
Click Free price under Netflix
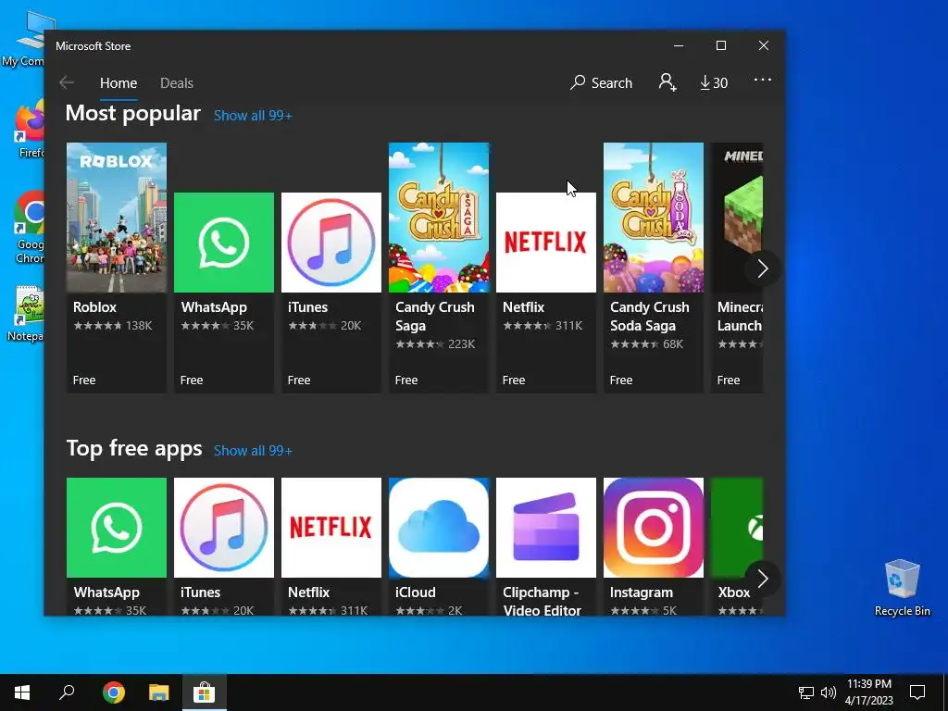tap(513, 380)
